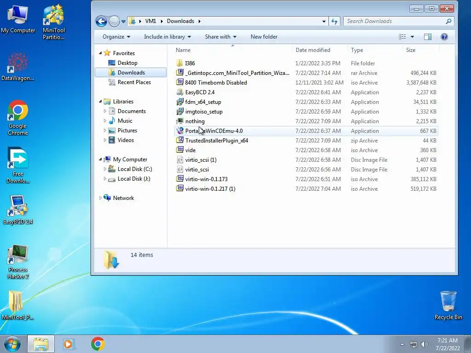Screen dimensions: 471x353
Task: Select the TrustedInstallerPlugin_x64 zip file
Action: [306, 141]
